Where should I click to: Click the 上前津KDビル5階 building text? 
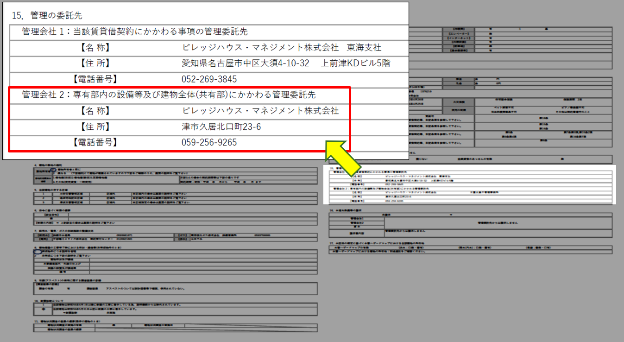tap(355, 63)
